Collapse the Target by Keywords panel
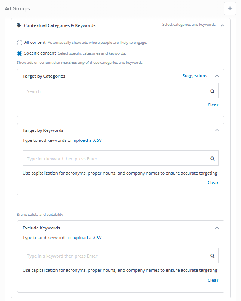241x301 pixels. point(217,130)
